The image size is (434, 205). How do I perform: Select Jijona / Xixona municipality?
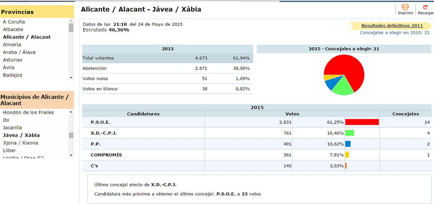pyautogui.click(x=20, y=143)
